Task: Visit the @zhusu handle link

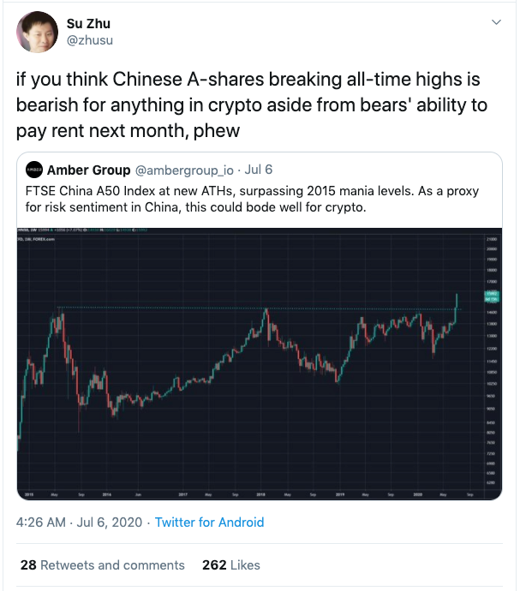Action: (91, 39)
